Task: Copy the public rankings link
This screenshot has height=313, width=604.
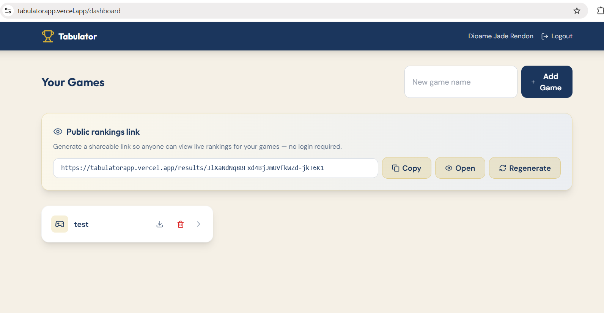Action: 407,168
